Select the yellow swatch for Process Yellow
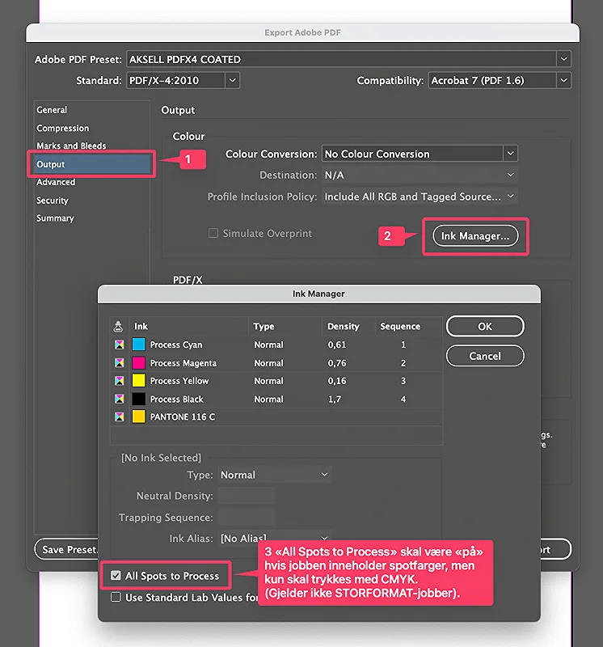Viewport: 603px width, 647px height. (138, 380)
